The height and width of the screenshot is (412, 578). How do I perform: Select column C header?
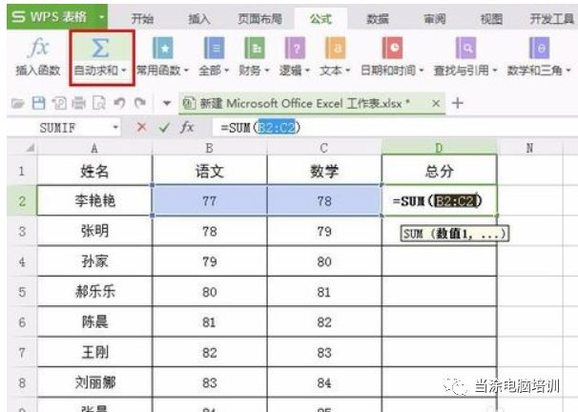point(324,148)
